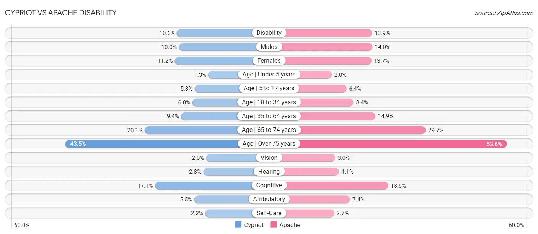Viewport: 538px width, 234px height.
Task: Click the Apache pink legend swatch
Action: [x=274, y=225]
